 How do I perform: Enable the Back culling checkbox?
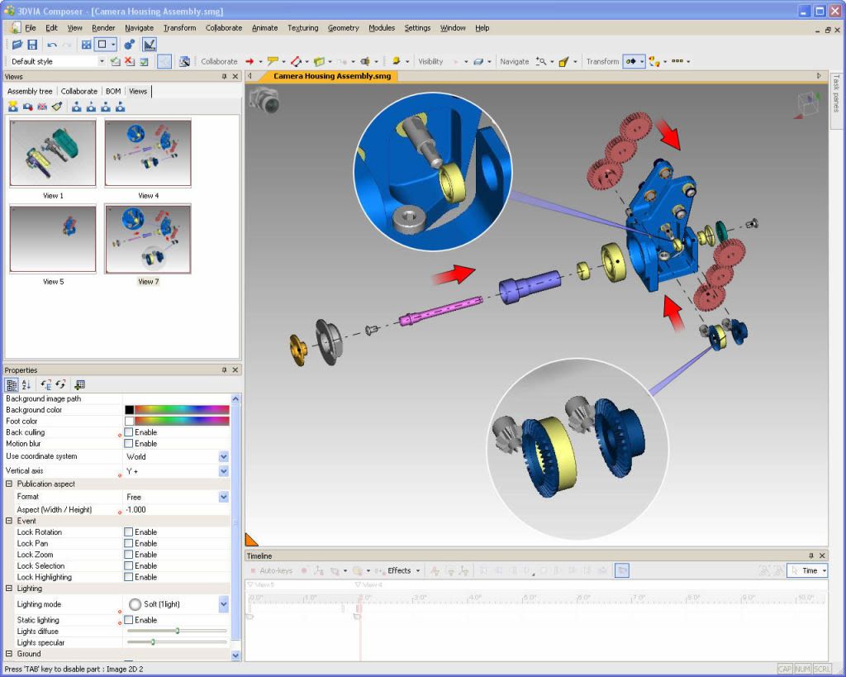(x=129, y=432)
